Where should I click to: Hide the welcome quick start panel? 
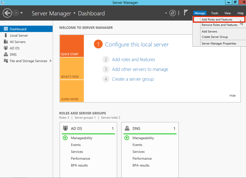pyautogui.click(x=232, y=96)
